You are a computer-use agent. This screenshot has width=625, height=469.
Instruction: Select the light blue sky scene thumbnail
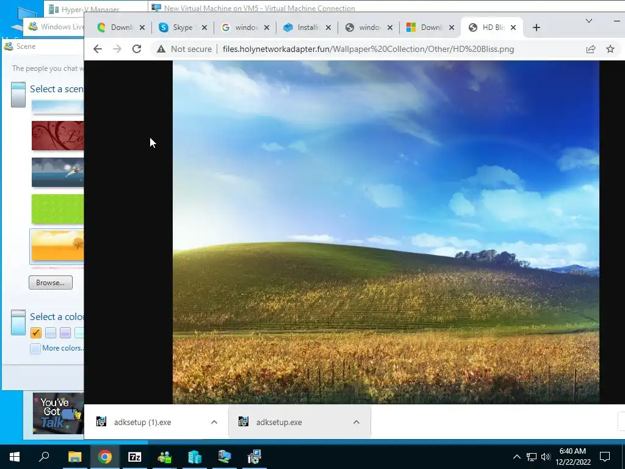coord(58,106)
